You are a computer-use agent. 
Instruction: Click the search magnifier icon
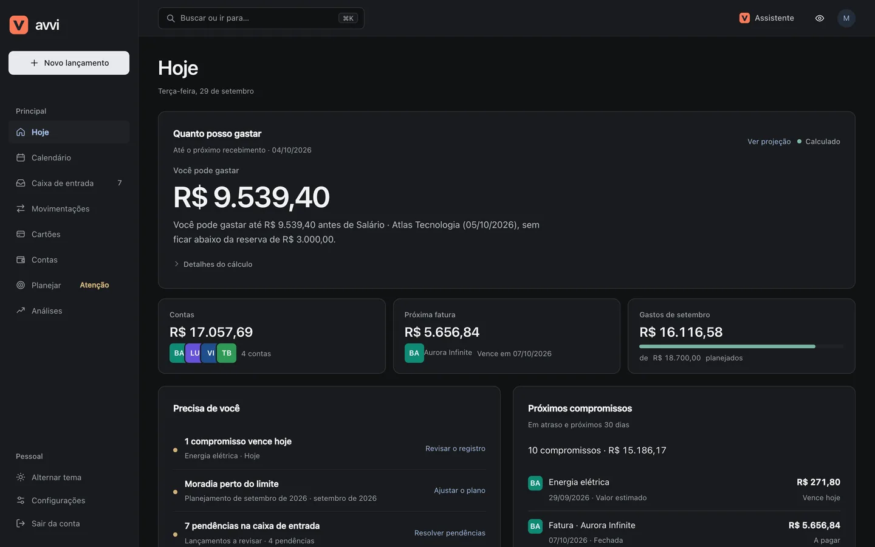[171, 18]
